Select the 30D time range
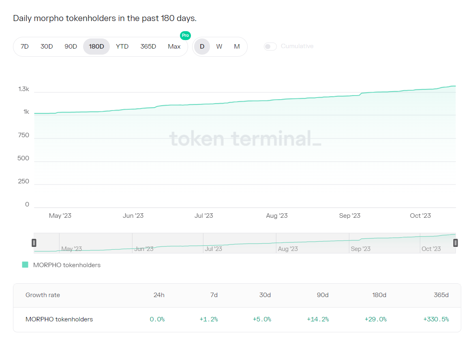Image resolution: width=471 pixels, height=340 pixels. point(47,47)
